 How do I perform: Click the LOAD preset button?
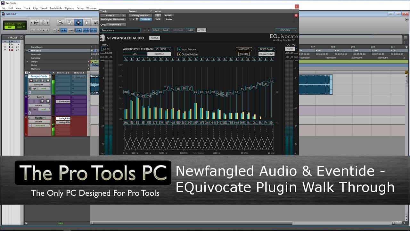tap(156, 30)
